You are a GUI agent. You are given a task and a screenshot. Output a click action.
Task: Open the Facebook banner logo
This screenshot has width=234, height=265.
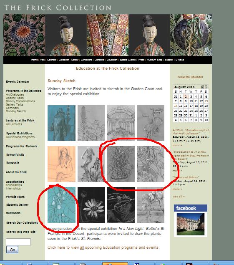(x=190, y=208)
